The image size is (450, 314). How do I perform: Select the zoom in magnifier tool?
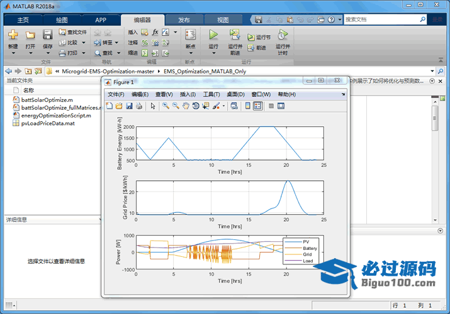click(x=166, y=106)
